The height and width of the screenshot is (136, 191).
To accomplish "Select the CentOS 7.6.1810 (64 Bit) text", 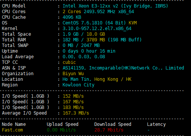I will (94, 23).
